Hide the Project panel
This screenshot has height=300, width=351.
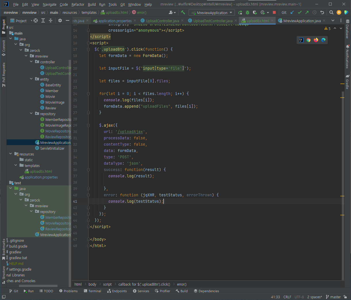click(x=68, y=20)
